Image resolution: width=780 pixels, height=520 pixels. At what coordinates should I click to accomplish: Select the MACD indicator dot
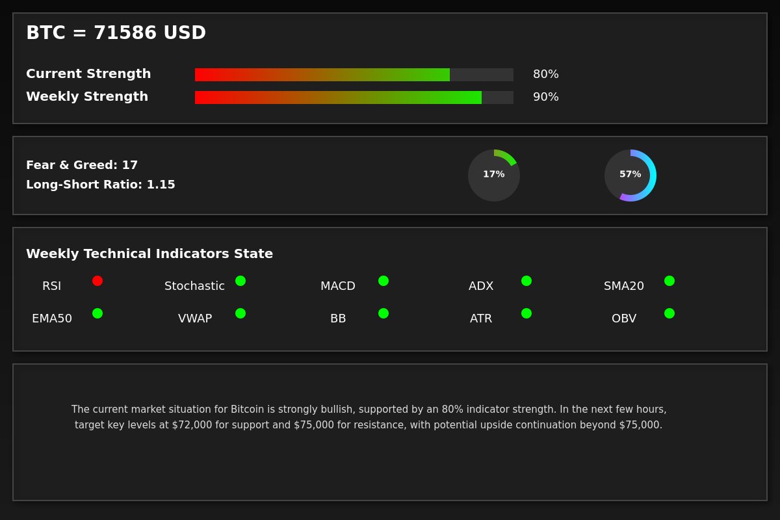tap(383, 281)
